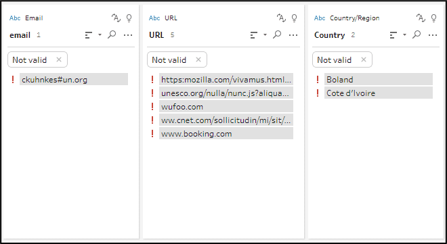
Task: Expand sort dropdown arrow in URL column
Action: [x=265, y=35]
